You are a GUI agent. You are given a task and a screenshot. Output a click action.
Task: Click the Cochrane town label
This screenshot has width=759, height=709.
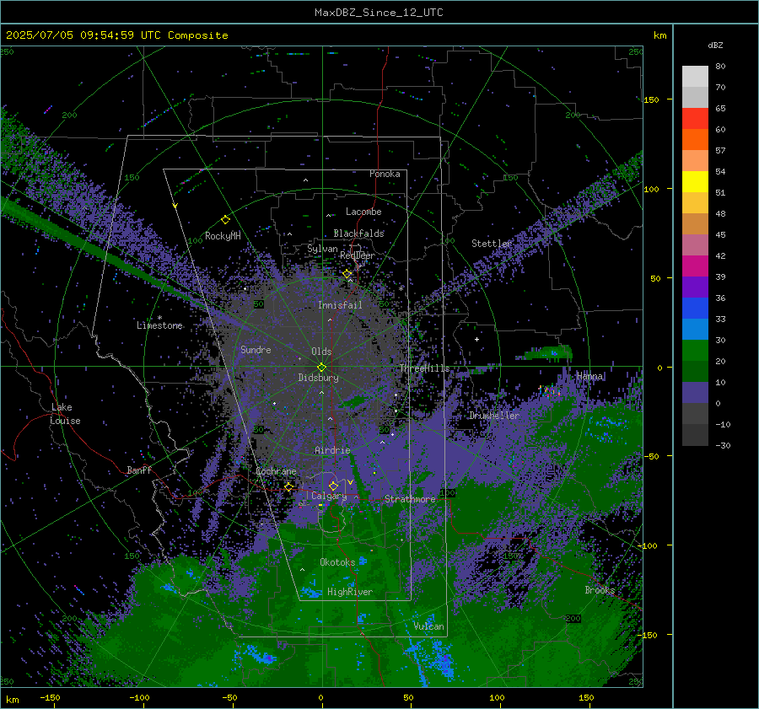[x=276, y=471]
